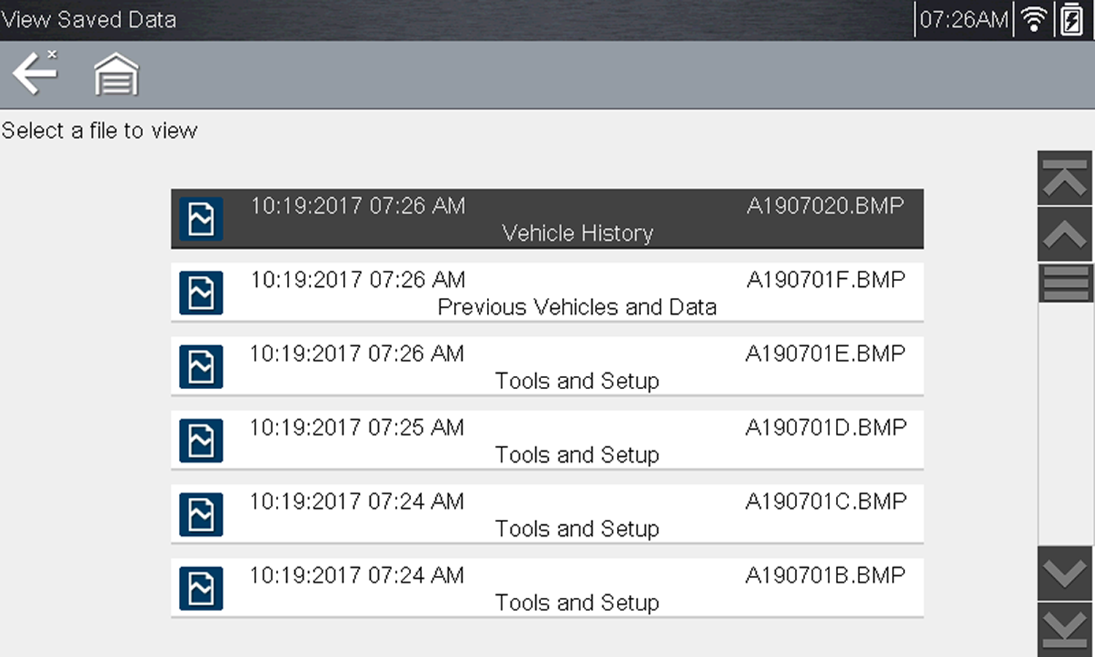Click the Wi-Fi status icon
This screenshot has width=1095, height=657.
point(1034,20)
